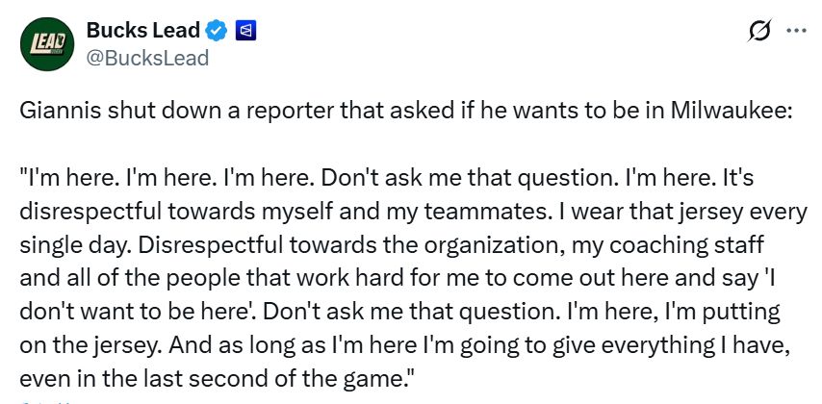Click the word "Giannis" in the post
This screenshot has width=822, height=404.
click(x=53, y=110)
